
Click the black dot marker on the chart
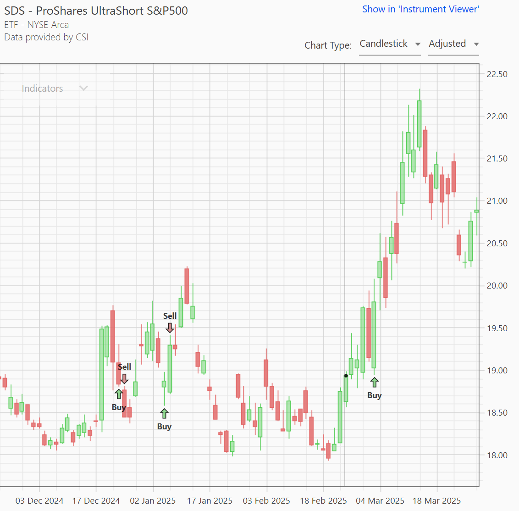346,376
